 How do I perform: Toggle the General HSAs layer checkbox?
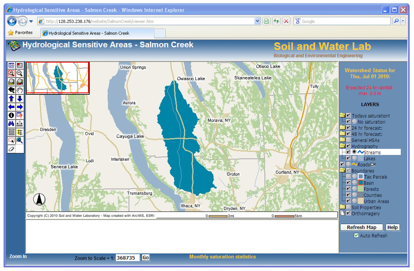point(348,140)
